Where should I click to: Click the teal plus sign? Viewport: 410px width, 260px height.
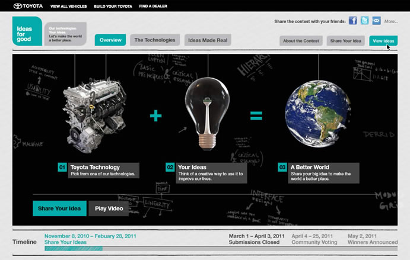[x=155, y=115]
